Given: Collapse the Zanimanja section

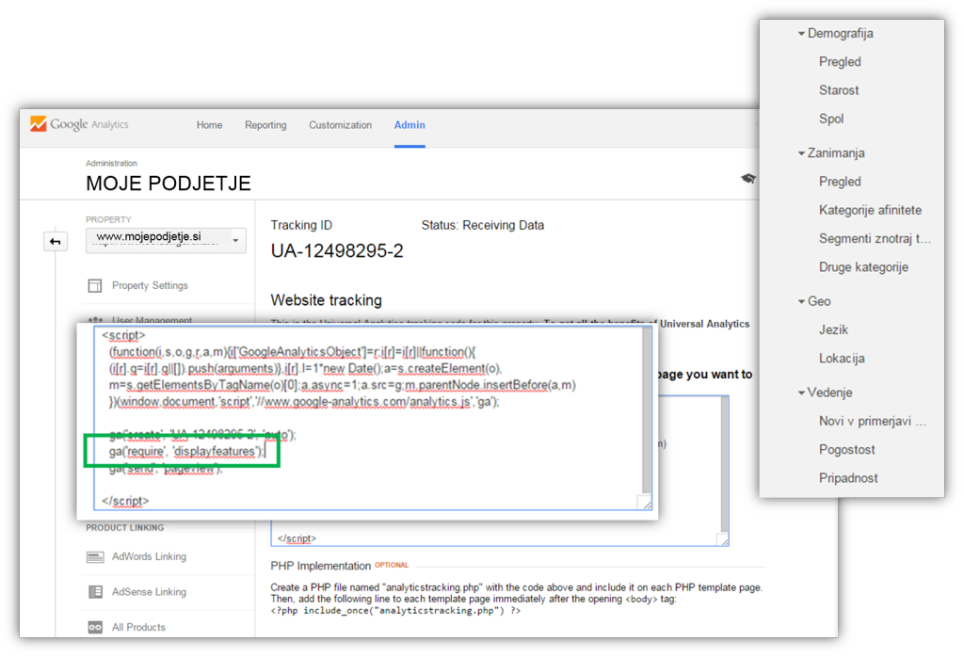Looking at the screenshot, I should pyautogui.click(x=801, y=153).
